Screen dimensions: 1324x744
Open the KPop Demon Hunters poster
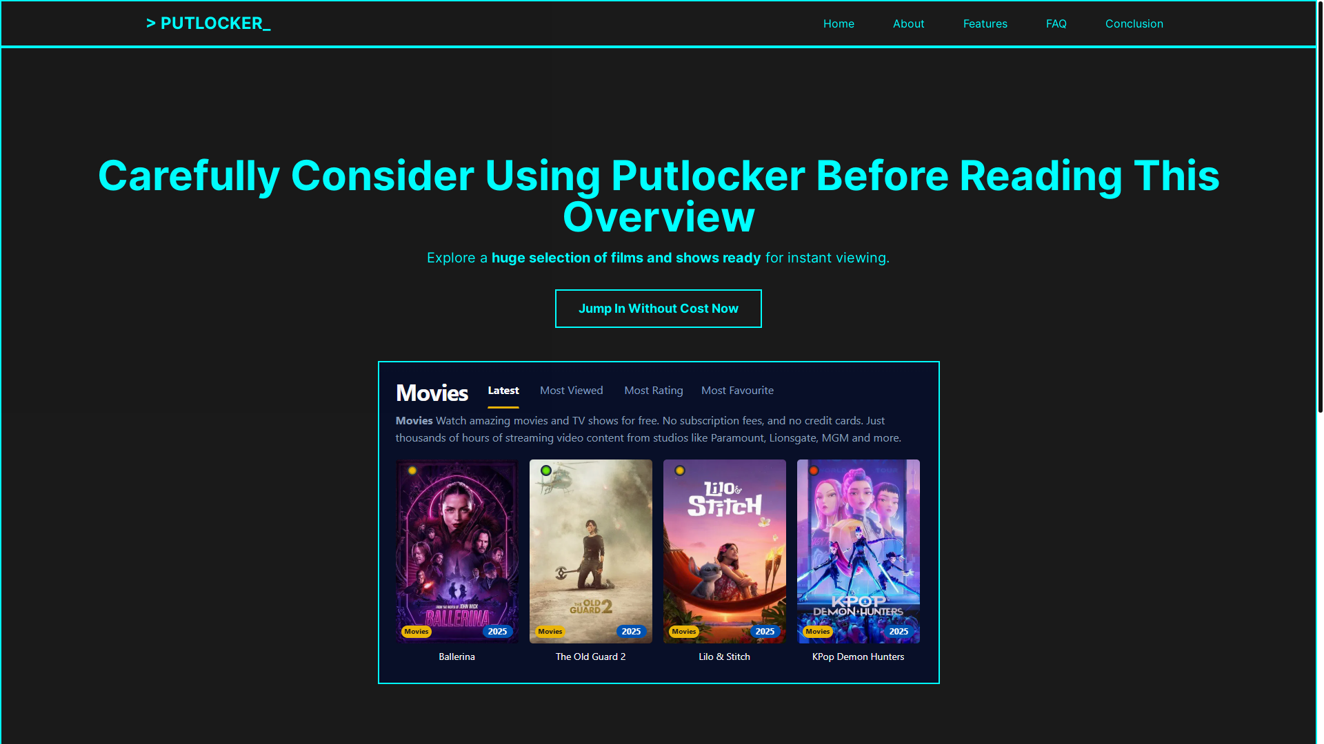tap(858, 551)
